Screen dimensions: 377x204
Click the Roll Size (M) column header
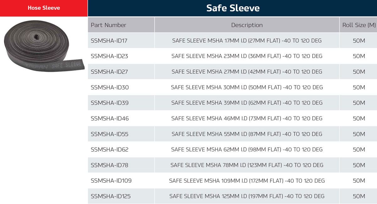coord(359,25)
